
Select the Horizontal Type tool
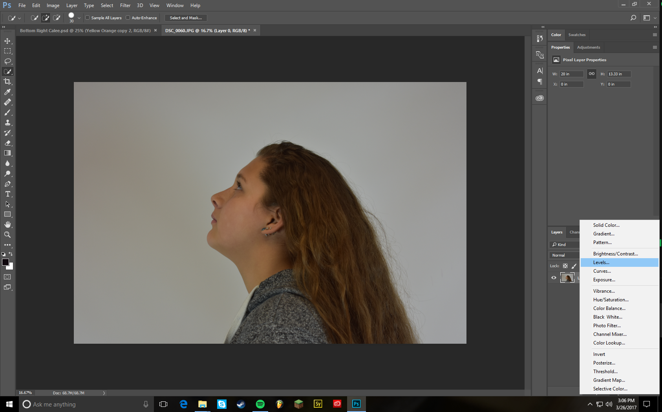click(x=7, y=194)
